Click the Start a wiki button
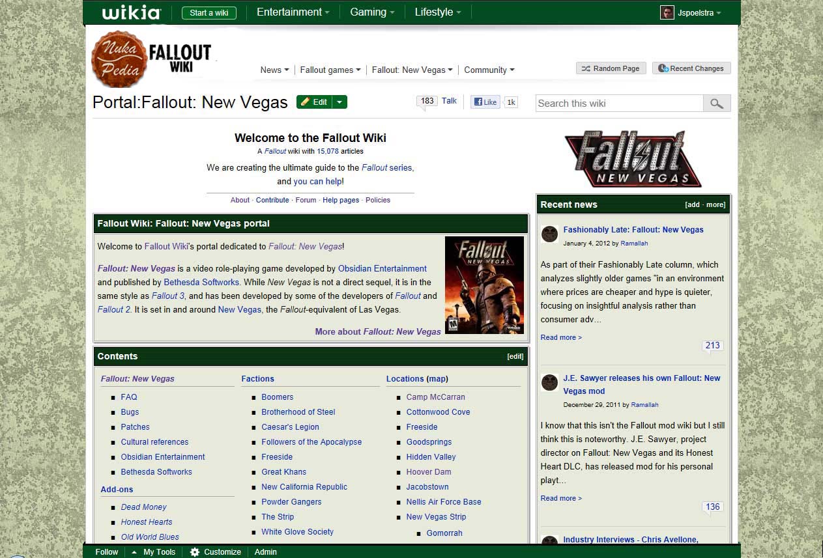 [209, 12]
